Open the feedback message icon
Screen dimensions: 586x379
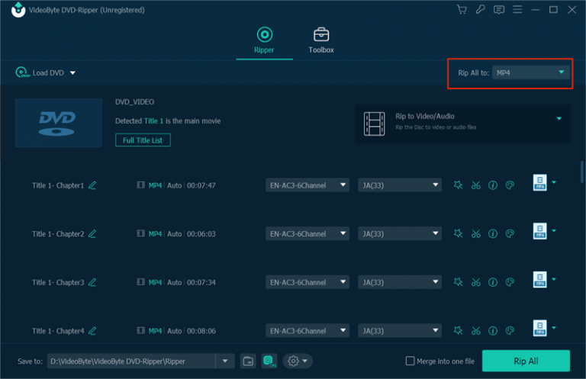(x=499, y=10)
